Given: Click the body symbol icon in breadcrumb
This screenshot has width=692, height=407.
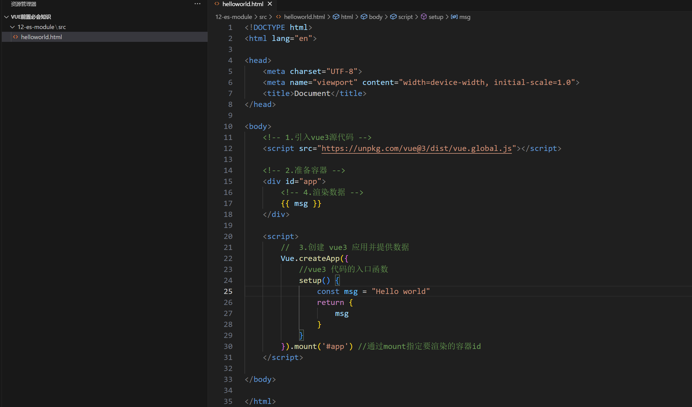Looking at the screenshot, I should click(x=364, y=17).
